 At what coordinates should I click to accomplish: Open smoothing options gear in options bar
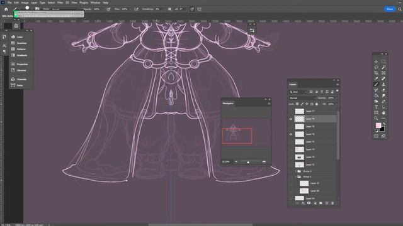(x=169, y=9)
